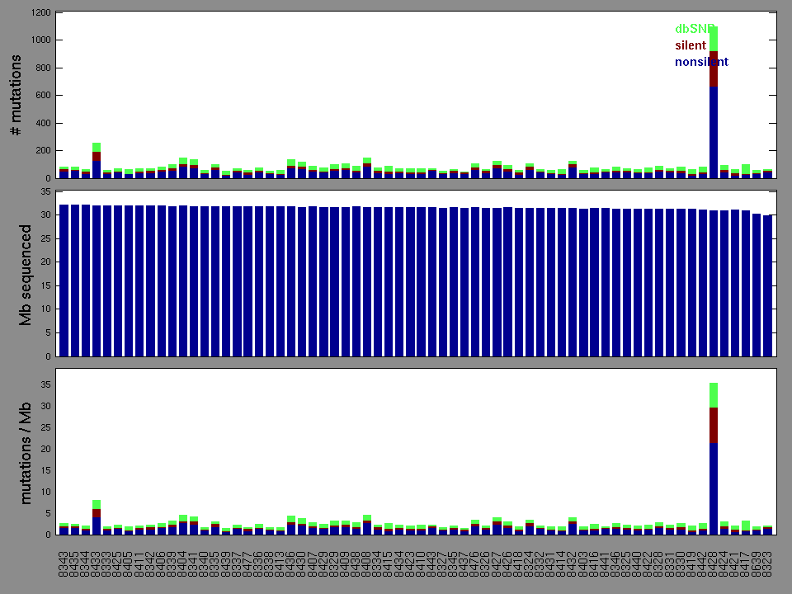The width and height of the screenshot is (792, 594).
Task: Click the green dbSNP segment of tallest mutations/Mb bar
Action: click(x=714, y=394)
